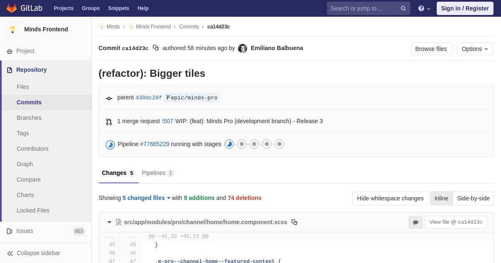The height and width of the screenshot is (263, 501).
Task: Open the Options dropdown
Action: tap(475, 49)
